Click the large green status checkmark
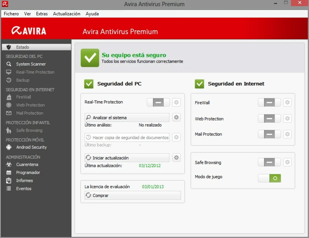309x238 pixels. 90,58
